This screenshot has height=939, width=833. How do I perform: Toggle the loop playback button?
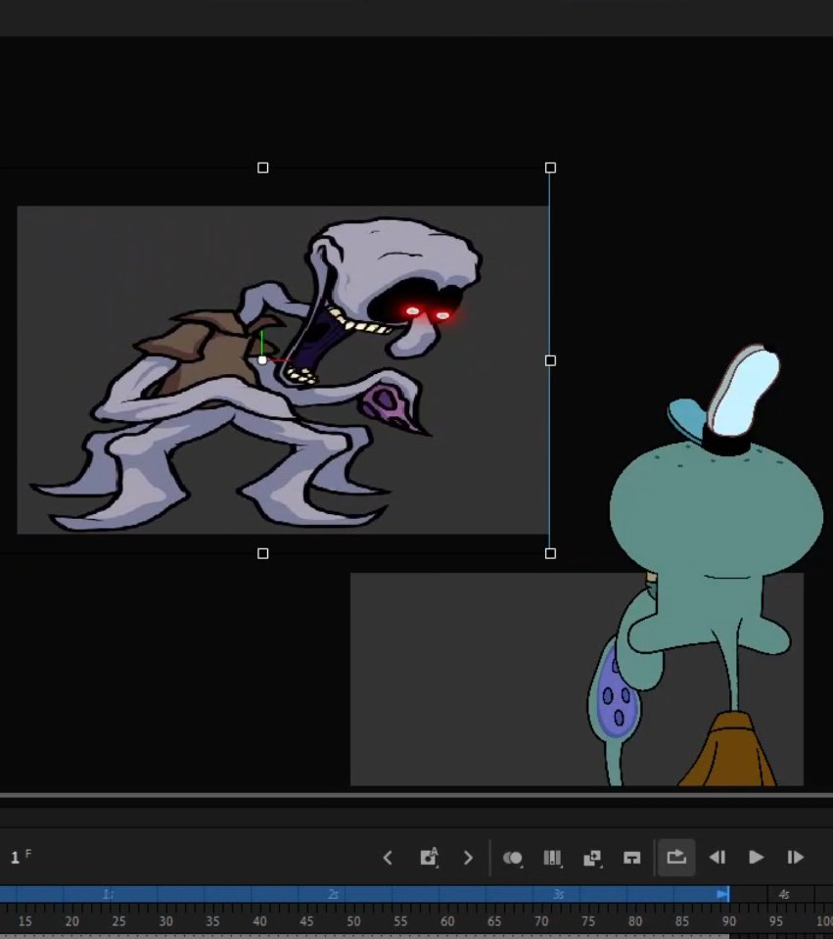point(676,857)
